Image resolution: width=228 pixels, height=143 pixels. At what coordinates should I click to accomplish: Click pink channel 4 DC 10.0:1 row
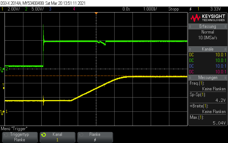coord(208,72)
